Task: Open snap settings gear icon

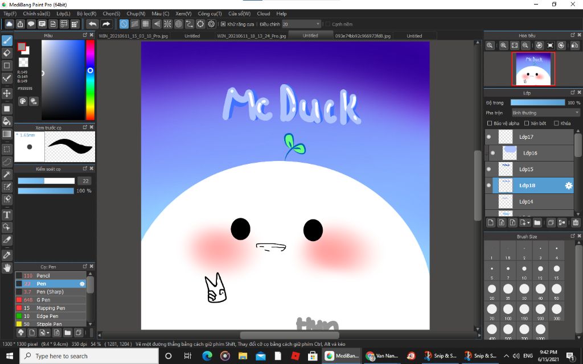Action: pyautogui.click(x=212, y=24)
